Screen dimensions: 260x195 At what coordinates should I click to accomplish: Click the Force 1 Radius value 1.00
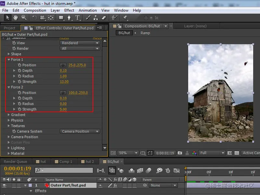pyautogui.click(x=63, y=76)
